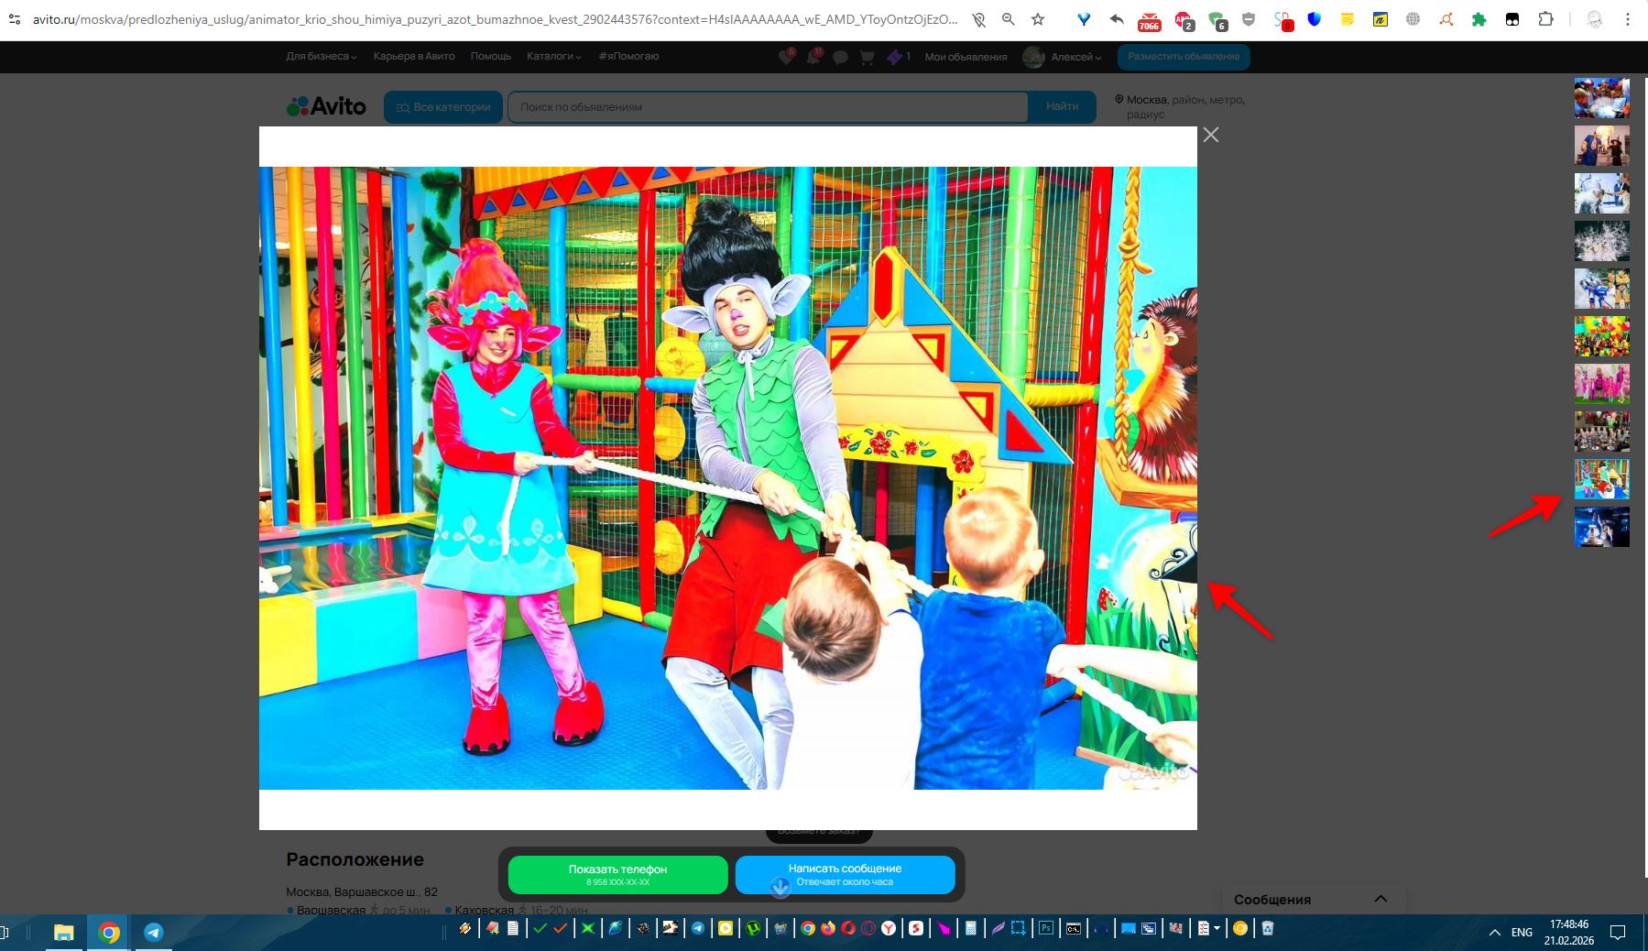Open File Explorer from the taskbar
Viewport: 1648px width, 951px height.
(63, 933)
